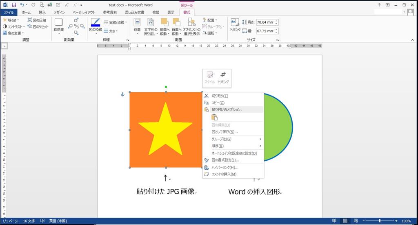Switch to the 校閲 tab
Image resolution: width=418 pixels, height=225 pixels.
(156, 12)
